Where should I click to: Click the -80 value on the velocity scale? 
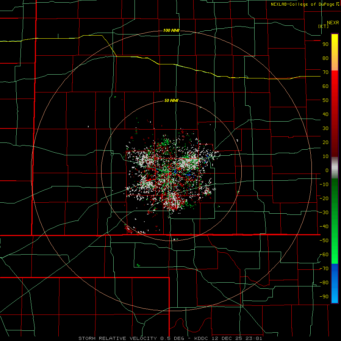coord(324,283)
